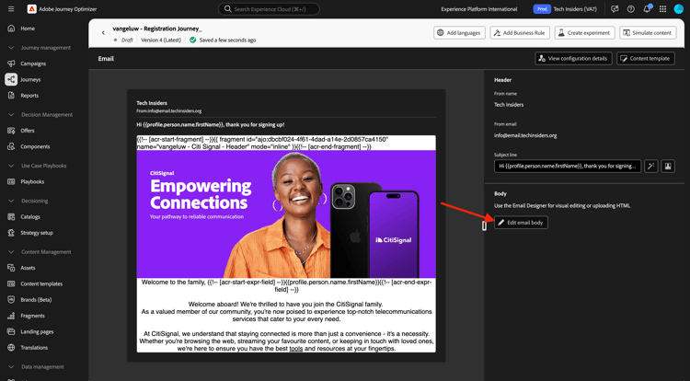Open the notifications bell

tap(647, 9)
